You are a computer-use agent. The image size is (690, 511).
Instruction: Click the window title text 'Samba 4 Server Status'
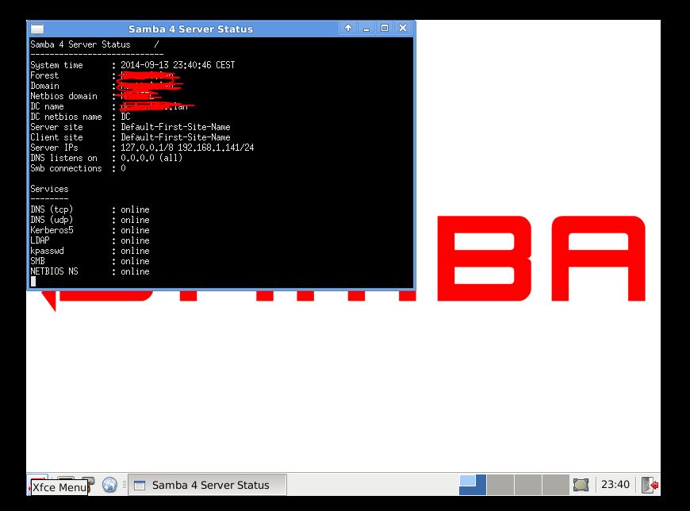click(x=190, y=29)
